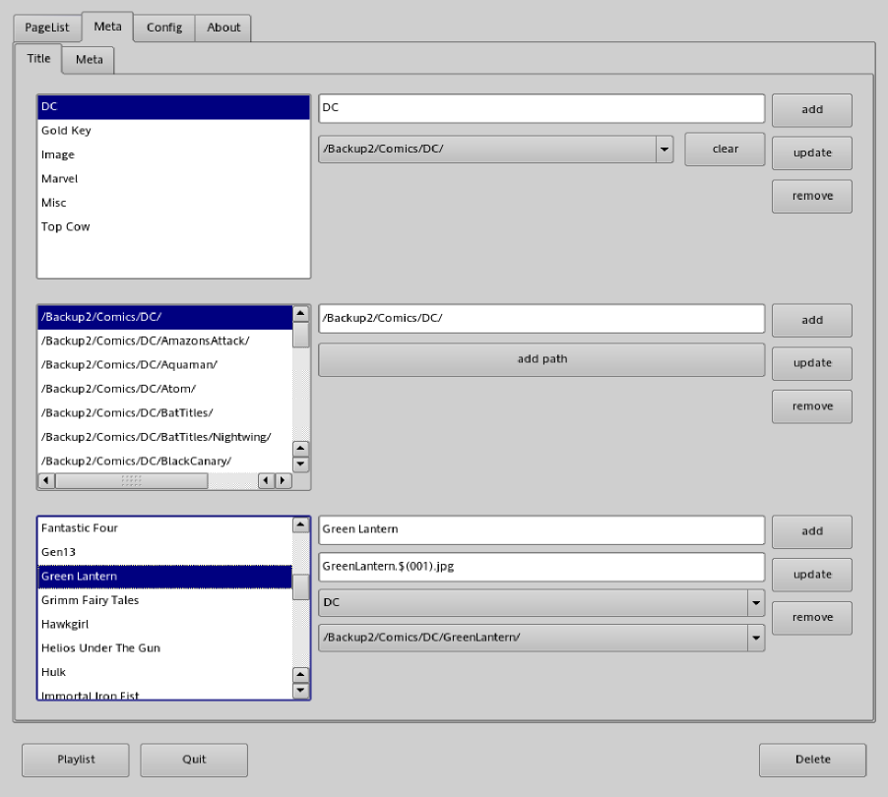Click path list far-left horizontal scroll arrow
The width and height of the screenshot is (888, 797).
(46, 481)
